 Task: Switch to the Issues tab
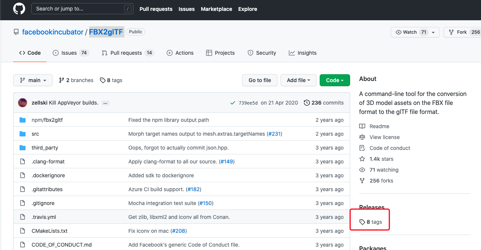tap(70, 53)
